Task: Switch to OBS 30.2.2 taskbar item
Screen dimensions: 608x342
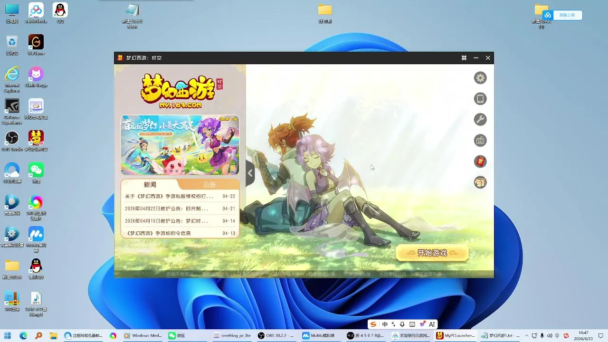Action: pyautogui.click(x=277, y=335)
